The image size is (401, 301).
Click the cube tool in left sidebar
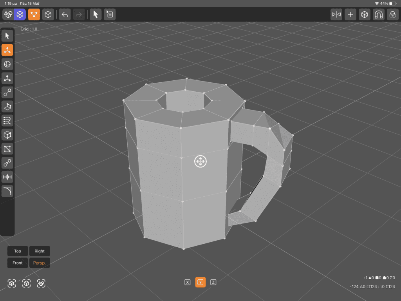pyautogui.click(x=7, y=135)
